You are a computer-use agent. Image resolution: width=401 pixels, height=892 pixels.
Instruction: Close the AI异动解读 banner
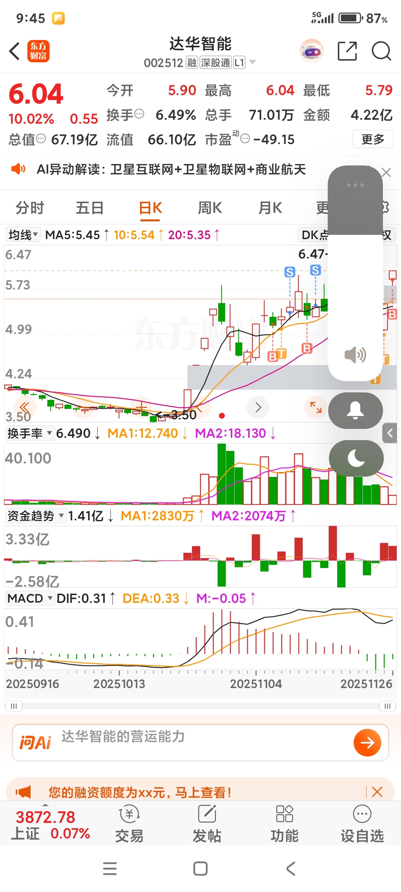(x=386, y=172)
